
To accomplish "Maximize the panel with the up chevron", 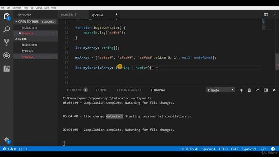I will [258, 90].
